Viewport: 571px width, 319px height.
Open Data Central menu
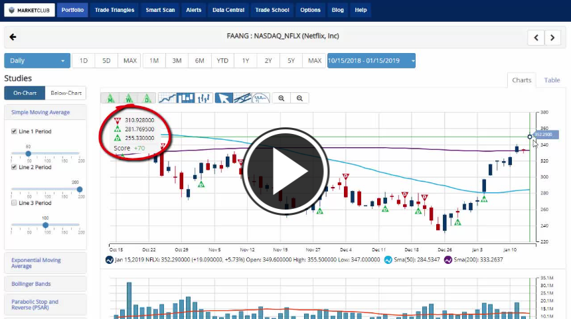pyautogui.click(x=228, y=10)
